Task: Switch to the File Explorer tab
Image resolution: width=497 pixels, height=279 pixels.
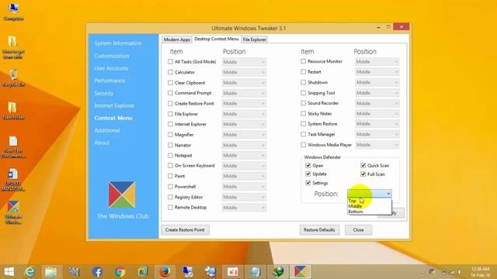Action: (x=254, y=40)
